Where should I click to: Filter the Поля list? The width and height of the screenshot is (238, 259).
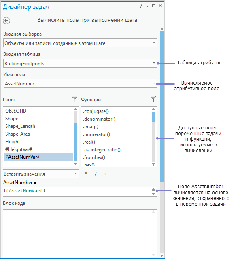tap(74, 99)
